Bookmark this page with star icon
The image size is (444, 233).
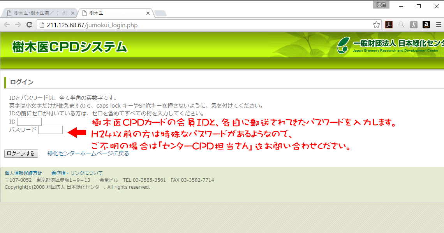click(376, 25)
